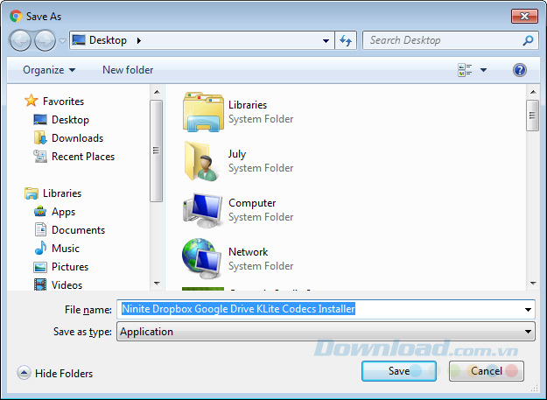This screenshot has height=400, width=547.
Task: Click the Cancel button
Action: (x=487, y=371)
